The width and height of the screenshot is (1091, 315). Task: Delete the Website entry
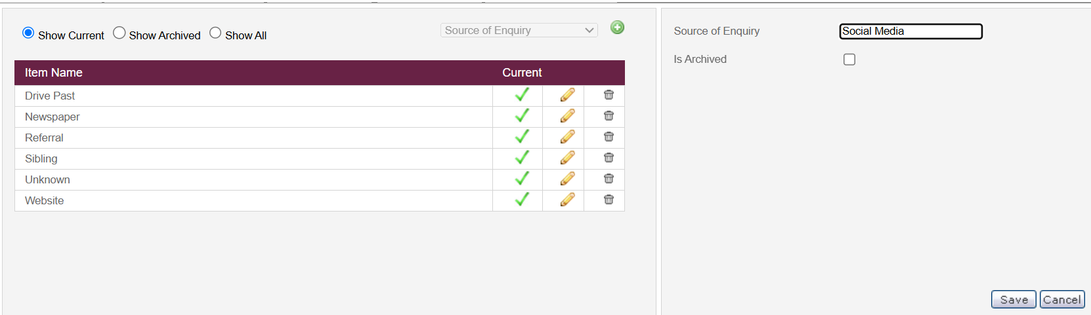click(609, 200)
